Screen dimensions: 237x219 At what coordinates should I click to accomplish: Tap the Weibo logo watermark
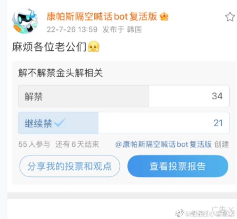179,213
